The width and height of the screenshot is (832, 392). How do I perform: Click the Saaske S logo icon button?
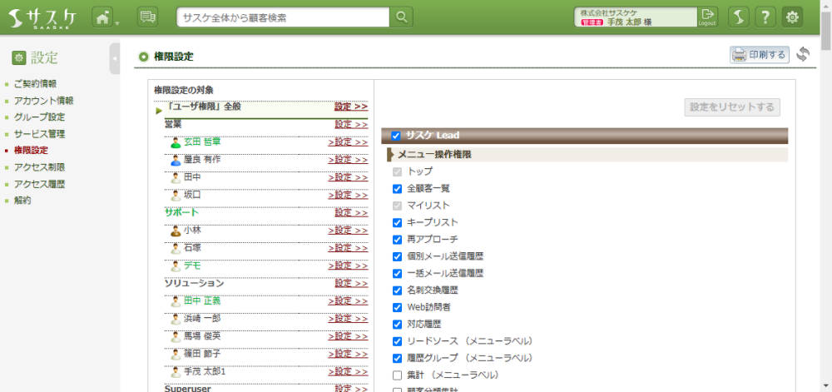(x=739, y=17)
